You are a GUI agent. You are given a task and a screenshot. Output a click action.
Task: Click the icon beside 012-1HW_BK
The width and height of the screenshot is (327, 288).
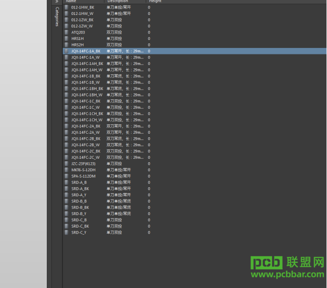[66, 7]
